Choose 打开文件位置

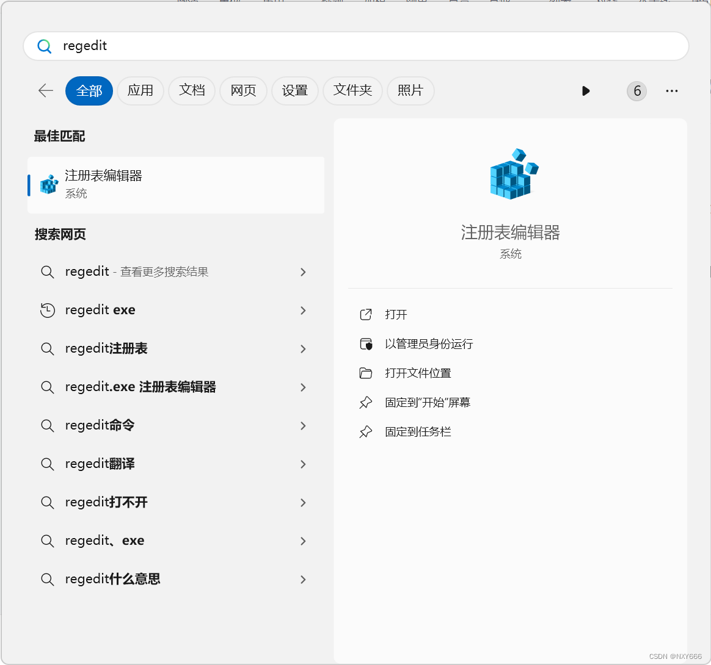(x=418, y=373)
